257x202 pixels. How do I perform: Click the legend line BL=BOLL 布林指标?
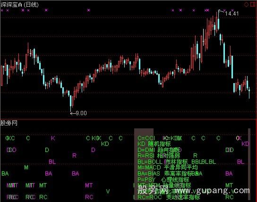click(x=163, y=162)
